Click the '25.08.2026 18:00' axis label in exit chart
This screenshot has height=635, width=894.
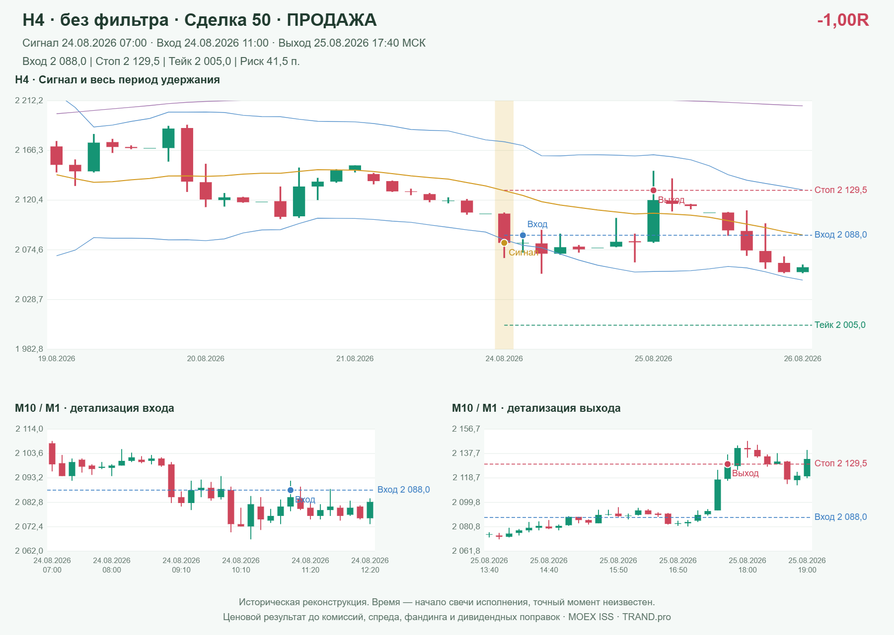(747, 565)
